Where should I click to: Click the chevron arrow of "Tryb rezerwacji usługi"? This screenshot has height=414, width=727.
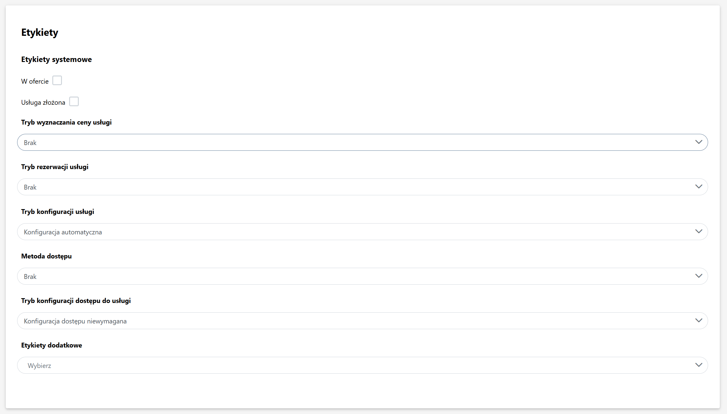pyautogui.click(x=698, y=187)
